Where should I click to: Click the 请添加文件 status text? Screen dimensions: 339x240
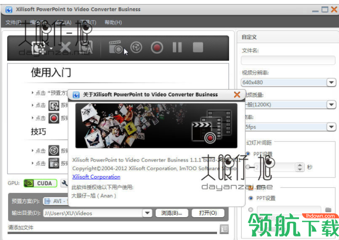pos(21,227)
